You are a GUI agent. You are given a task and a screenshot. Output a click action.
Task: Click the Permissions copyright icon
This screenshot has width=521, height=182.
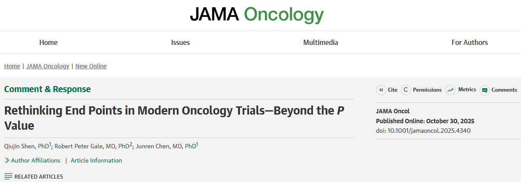pos(406,90)
